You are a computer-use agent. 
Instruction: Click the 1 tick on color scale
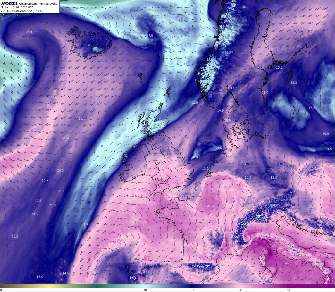tap(49, 290)
